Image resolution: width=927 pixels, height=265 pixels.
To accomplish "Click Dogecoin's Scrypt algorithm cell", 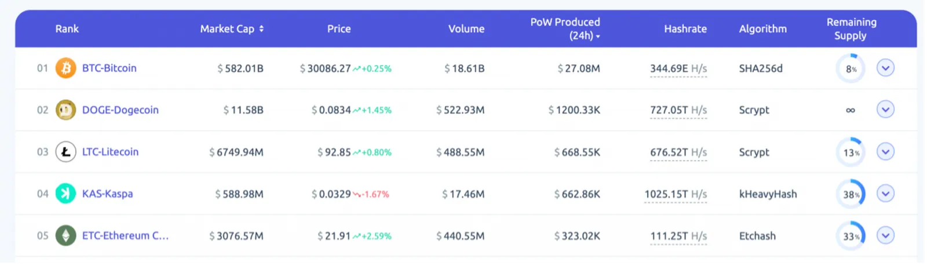I will click(x=754, y=110).
